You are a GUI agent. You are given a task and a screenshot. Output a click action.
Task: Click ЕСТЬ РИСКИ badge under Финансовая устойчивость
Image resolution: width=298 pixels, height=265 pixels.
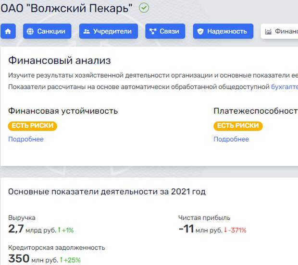pos(33,126)
